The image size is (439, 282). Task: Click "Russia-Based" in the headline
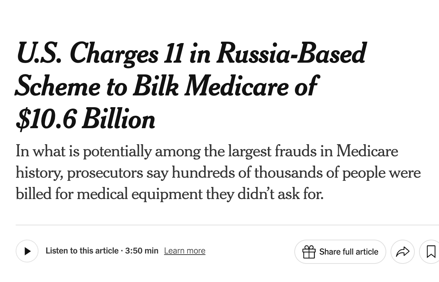291,53
